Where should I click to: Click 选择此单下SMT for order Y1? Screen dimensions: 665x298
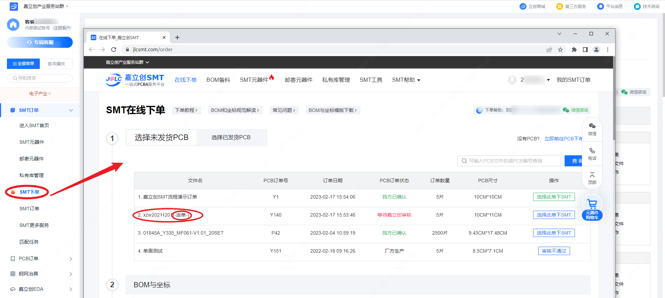coord(553,197)
